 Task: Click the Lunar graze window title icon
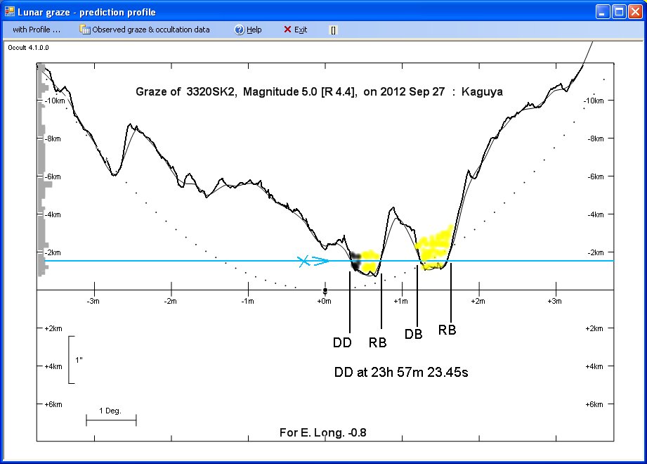pos(10,12)
